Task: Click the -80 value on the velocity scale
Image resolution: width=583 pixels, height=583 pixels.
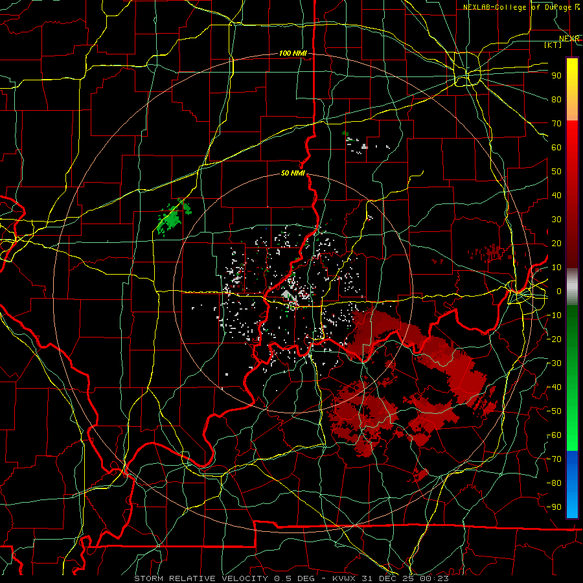Action: pyautogui.click(x=554, y=483)
